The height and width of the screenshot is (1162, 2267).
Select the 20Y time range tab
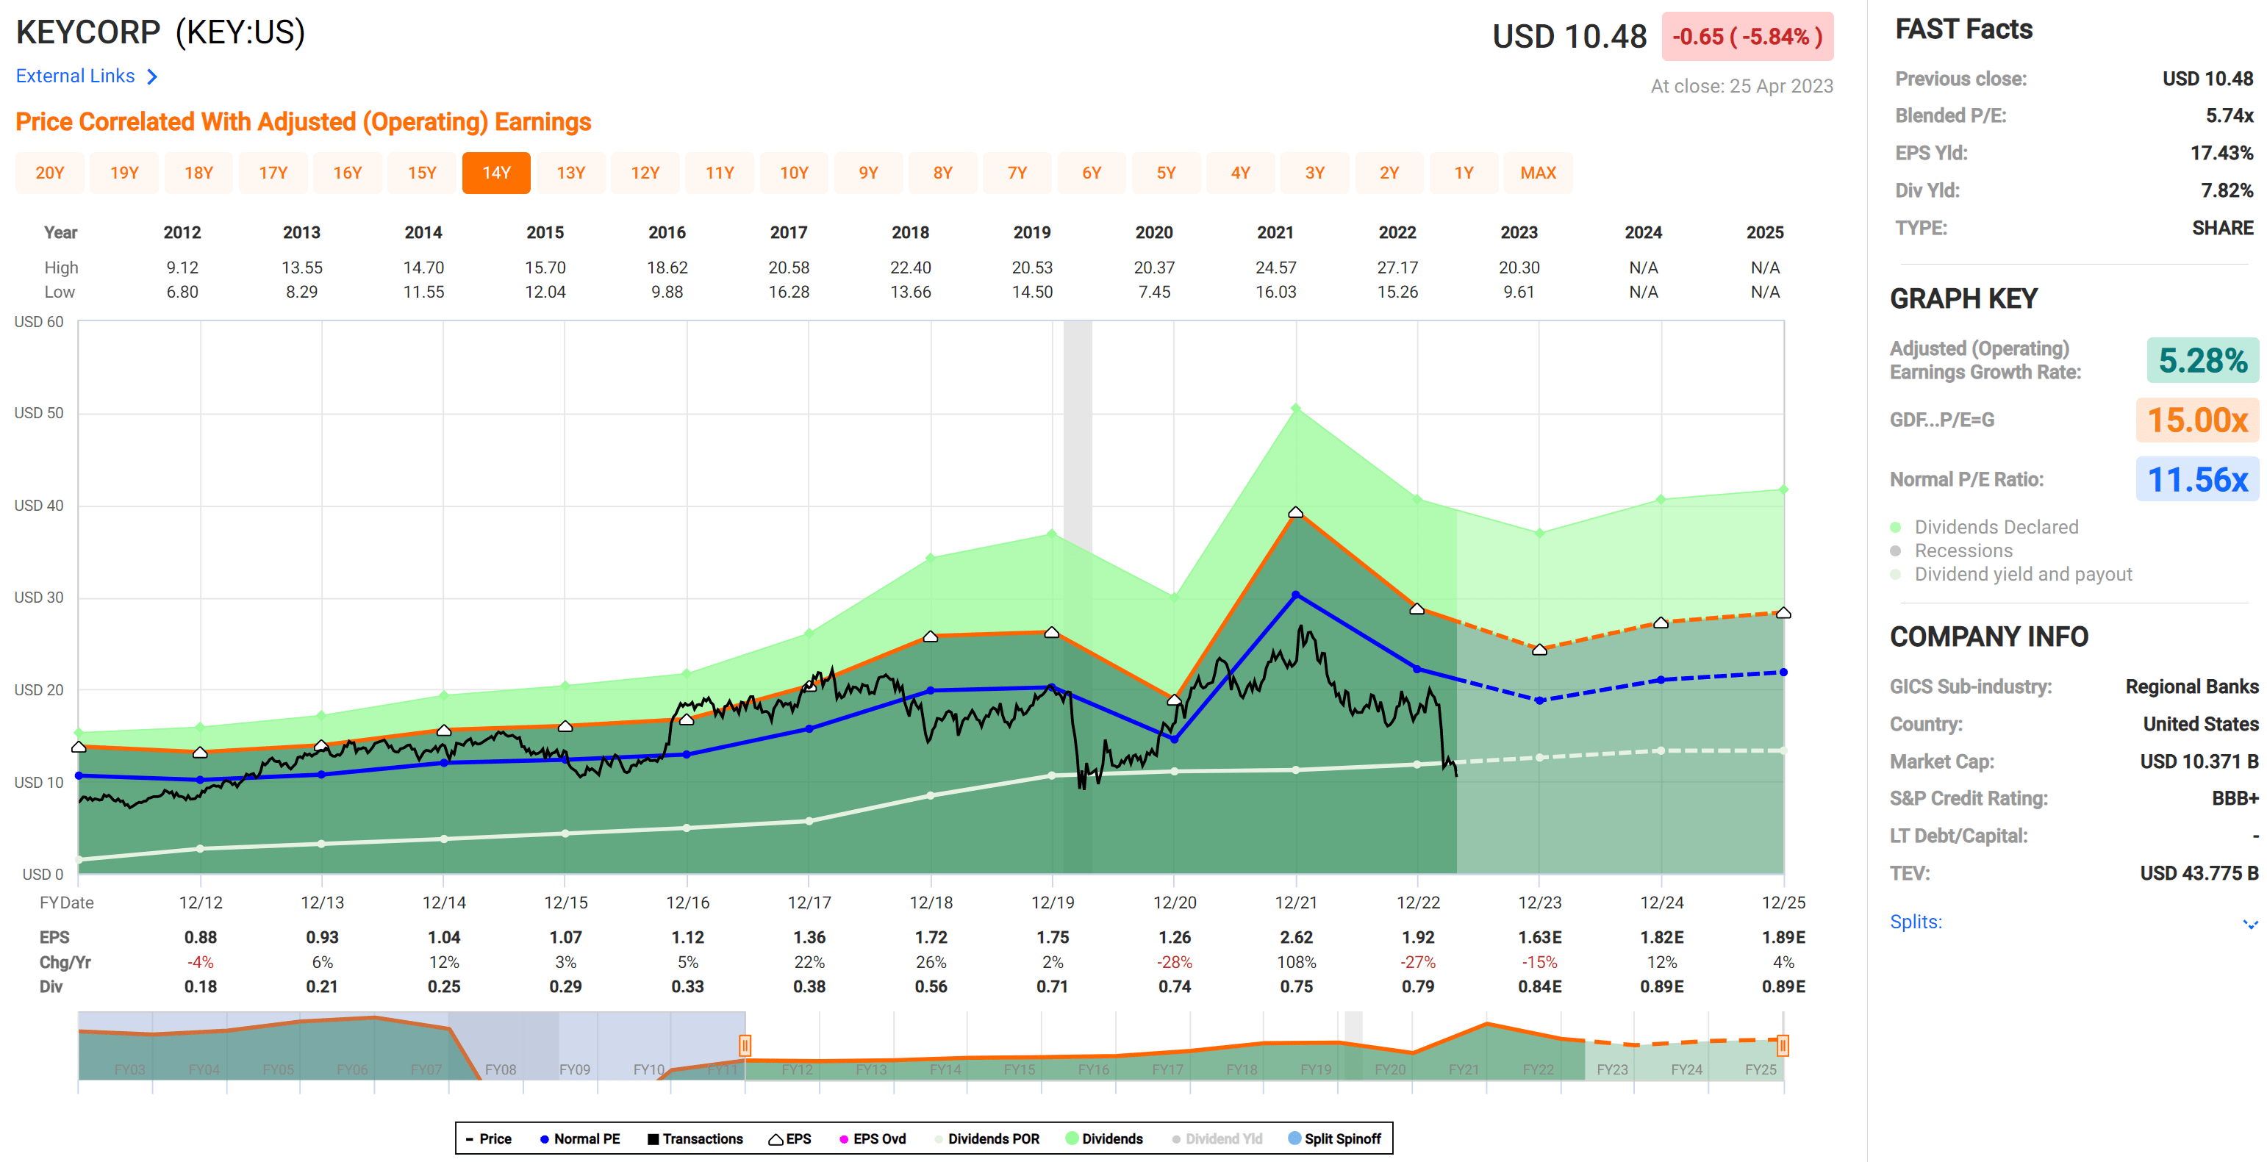pos(50,173)
